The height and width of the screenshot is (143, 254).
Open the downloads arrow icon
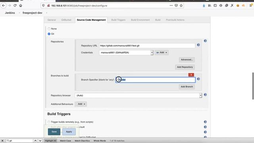tap(204, 6)
